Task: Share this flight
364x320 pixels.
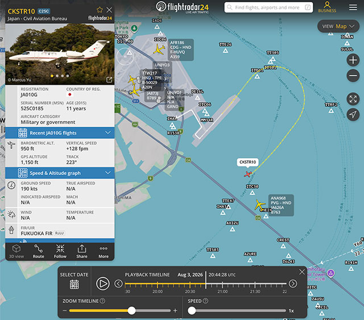Action: click(x=82, y=251)
